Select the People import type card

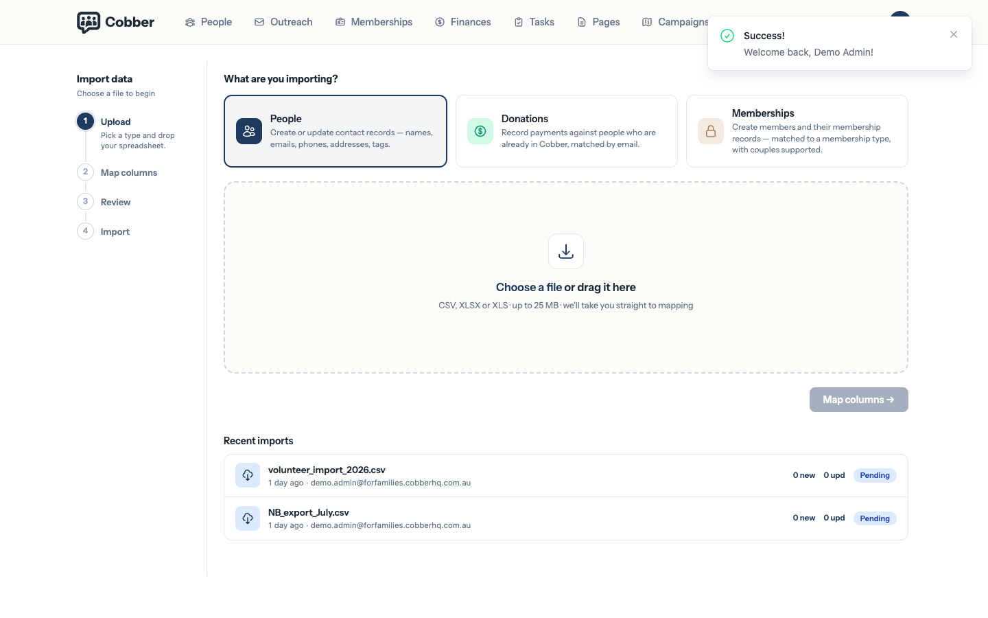pos(336,131)
